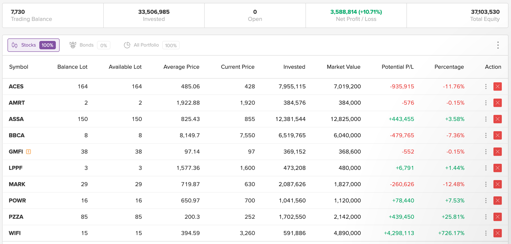Close the LPPF position with red X
Image resolution: width=511 pixels, height=244 pixels.
497,168
